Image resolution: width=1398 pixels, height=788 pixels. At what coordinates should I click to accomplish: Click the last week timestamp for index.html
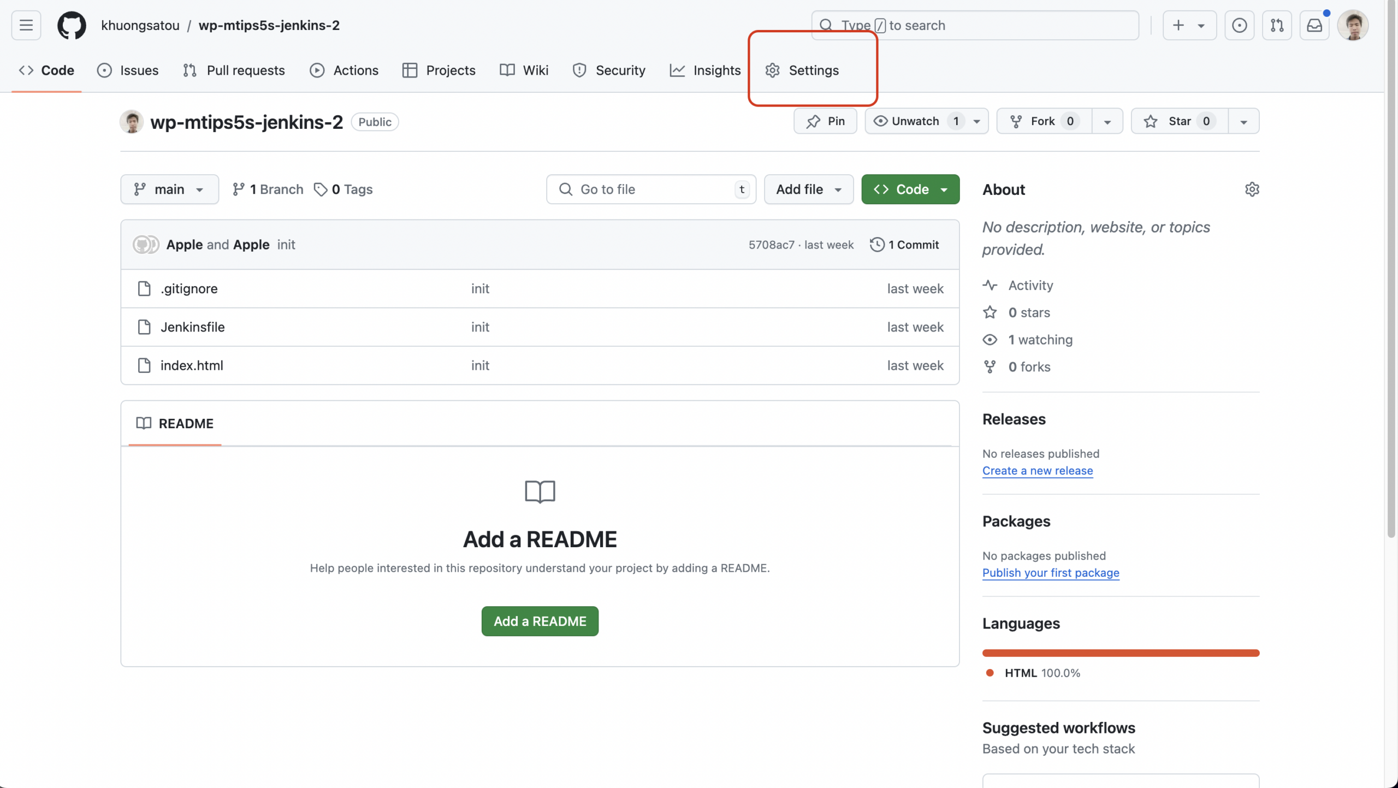coord(915,365)
